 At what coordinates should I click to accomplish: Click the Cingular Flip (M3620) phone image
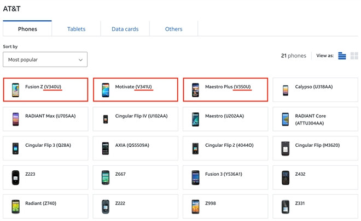click(x=286, y=148)
